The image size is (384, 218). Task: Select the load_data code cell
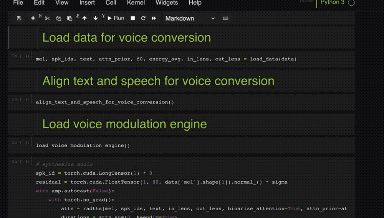tap(192, 59)
